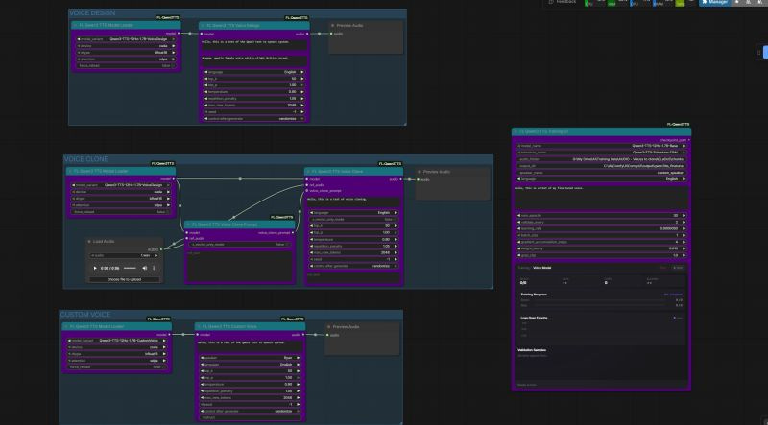Click the ref_text field in Voice Clone Prompt
The height and width of the screenshot is (425, 768).
(240, 265)
